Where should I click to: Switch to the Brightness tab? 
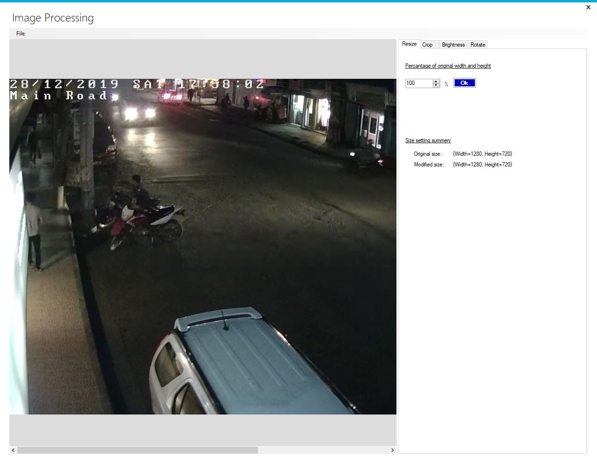[453, 45]
